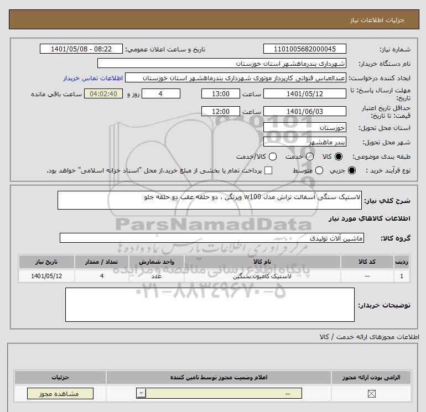
Task: Toggle the mandatory permit checkbox
Action: (x=371, y=394)
